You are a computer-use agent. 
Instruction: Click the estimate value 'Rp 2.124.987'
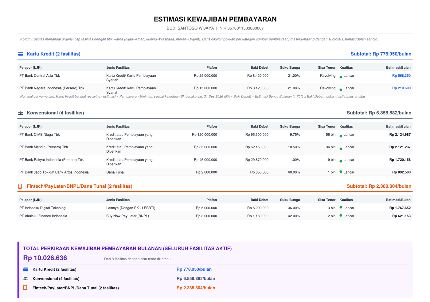point(400,135)
